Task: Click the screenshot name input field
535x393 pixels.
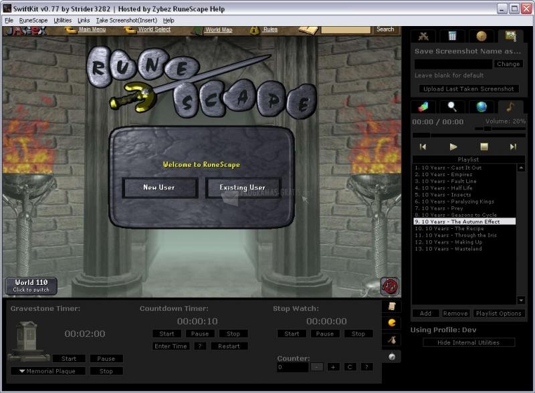Action: pyautogui.click(x=453, y=64)
